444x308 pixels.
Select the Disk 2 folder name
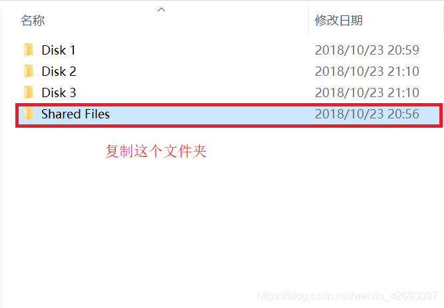pyautogui.click(x=59, y=71)
